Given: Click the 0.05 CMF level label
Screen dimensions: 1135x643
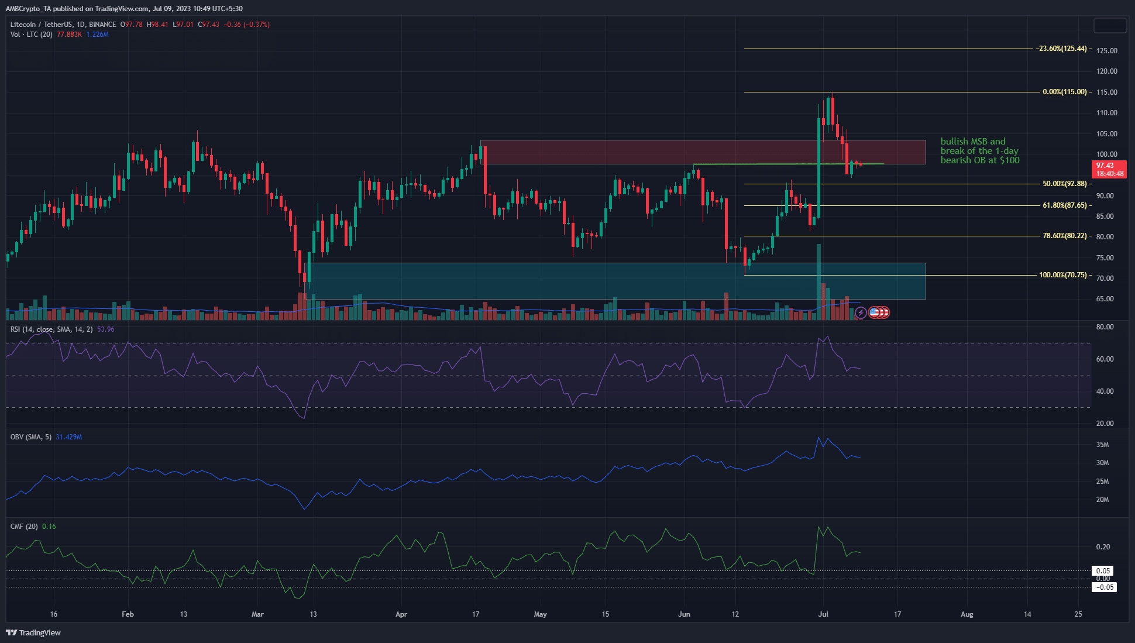Looking at the screenshot, I should [1103, 571].
